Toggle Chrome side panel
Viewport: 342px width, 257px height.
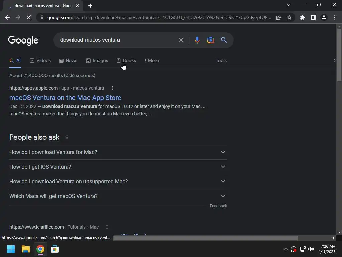tap(313, 17)
